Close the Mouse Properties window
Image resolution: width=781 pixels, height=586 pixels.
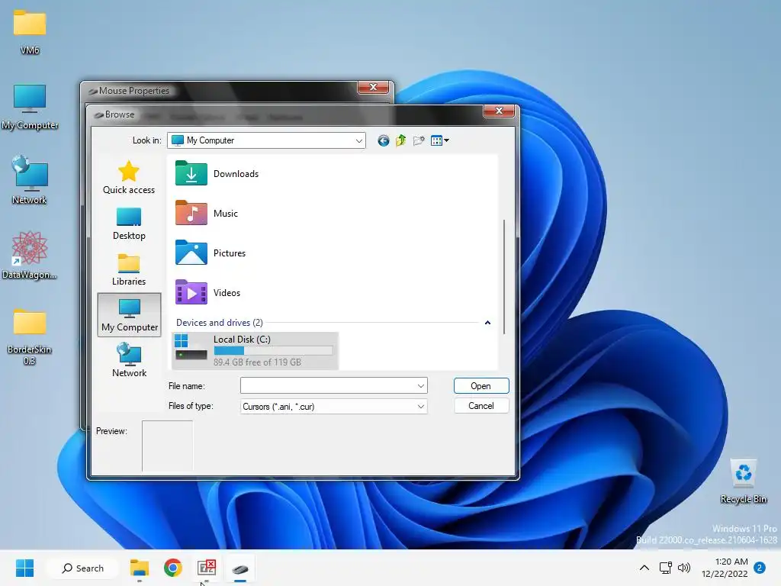pos(373,87)
